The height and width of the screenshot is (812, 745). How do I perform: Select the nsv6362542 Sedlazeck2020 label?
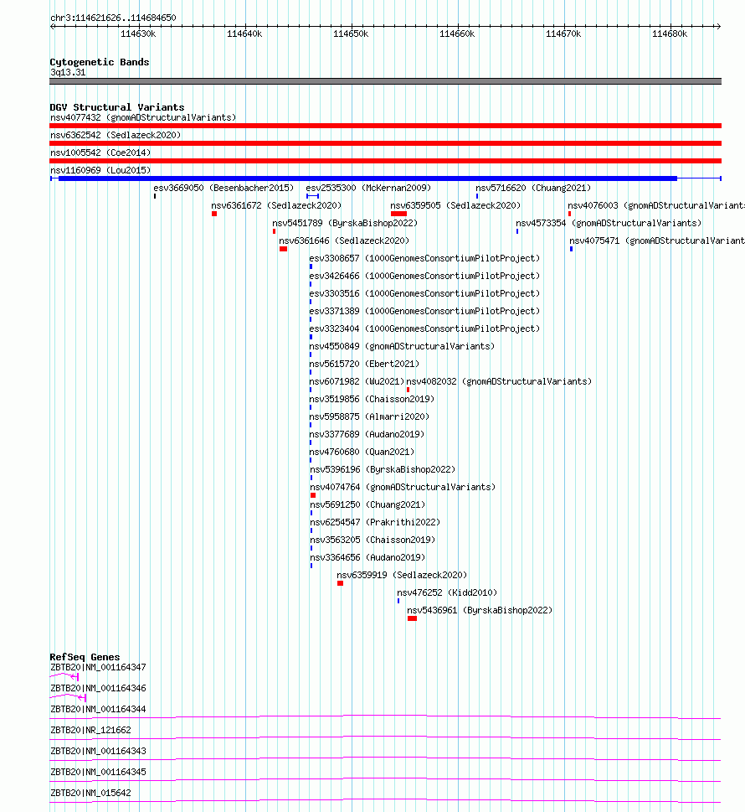click(116, 135)
